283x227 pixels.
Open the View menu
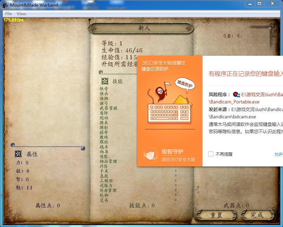point(21,13)
